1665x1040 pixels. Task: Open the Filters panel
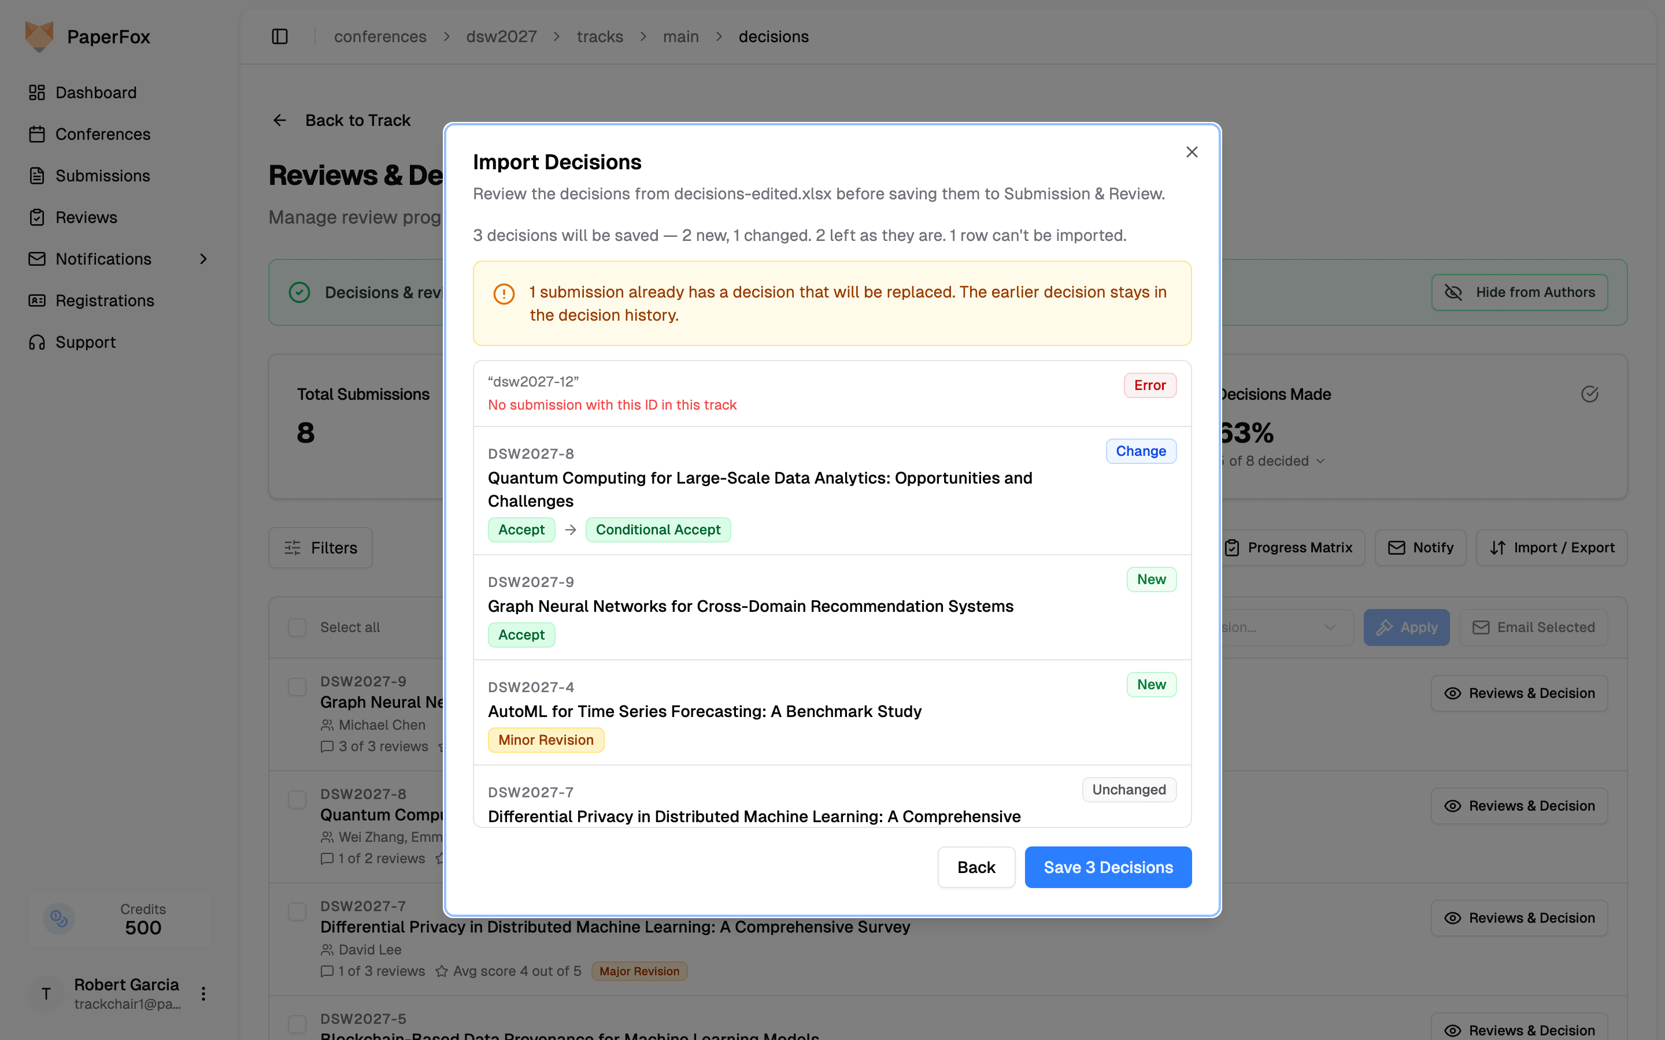321,548
